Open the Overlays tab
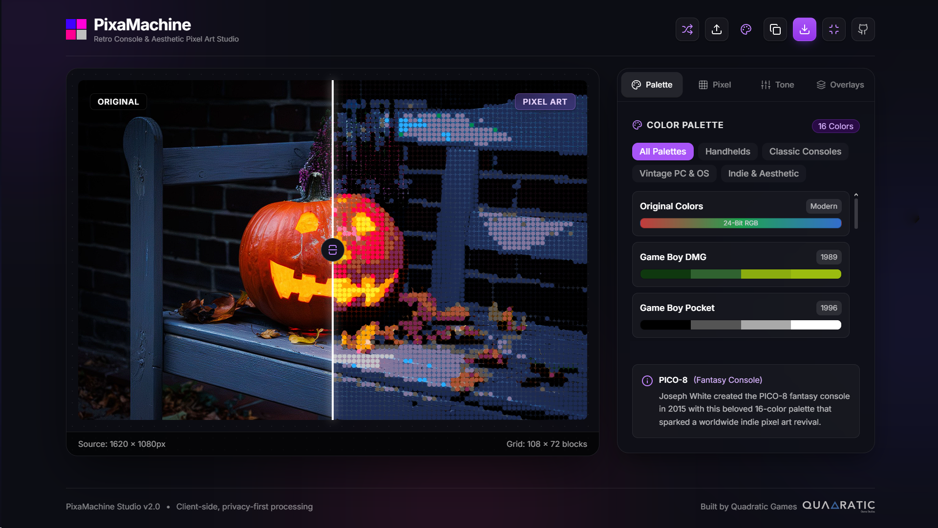The image size is (938, 528). (x=840, y=85)
